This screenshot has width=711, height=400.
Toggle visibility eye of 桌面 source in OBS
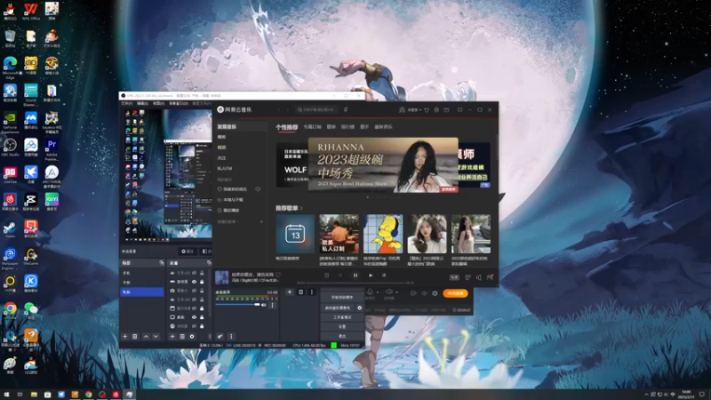pos(194,317)
